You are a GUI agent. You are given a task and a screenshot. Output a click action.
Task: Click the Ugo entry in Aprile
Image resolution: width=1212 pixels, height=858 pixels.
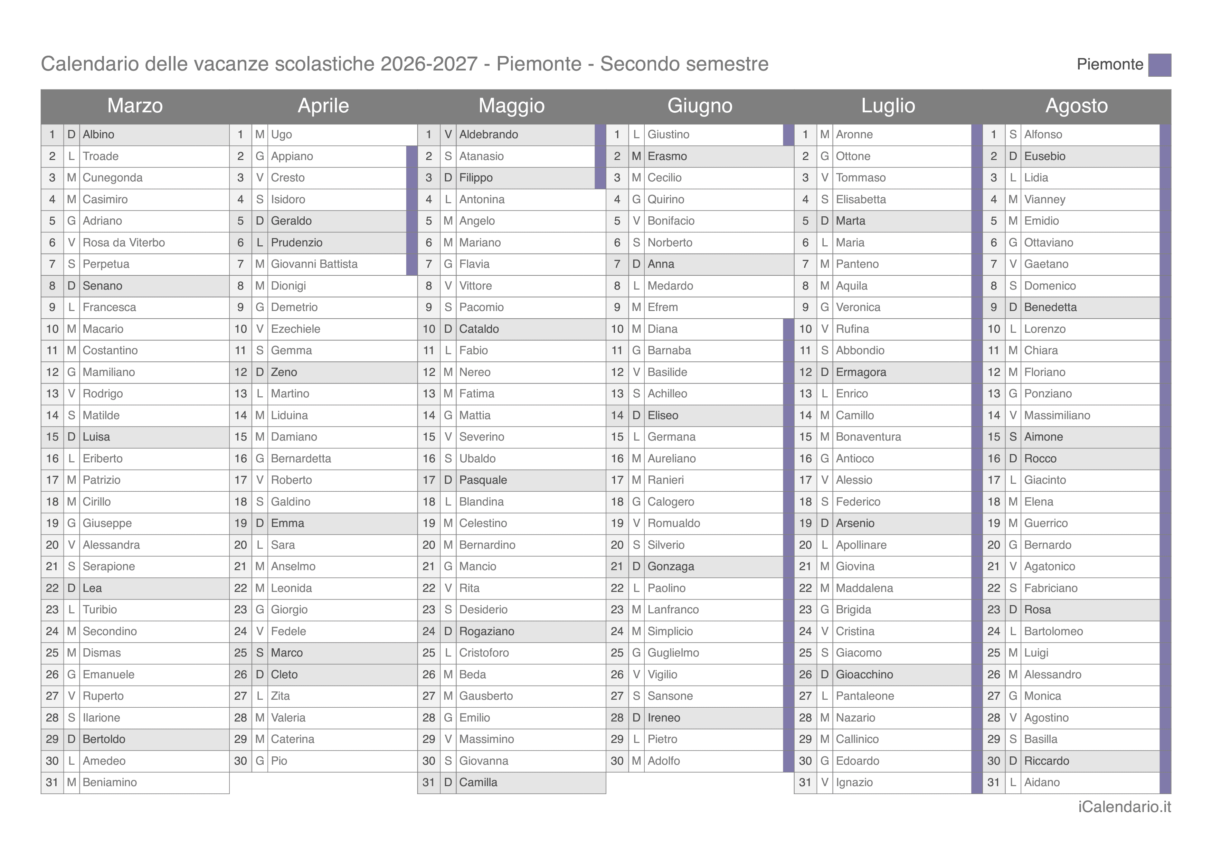[x=281, y=135]
